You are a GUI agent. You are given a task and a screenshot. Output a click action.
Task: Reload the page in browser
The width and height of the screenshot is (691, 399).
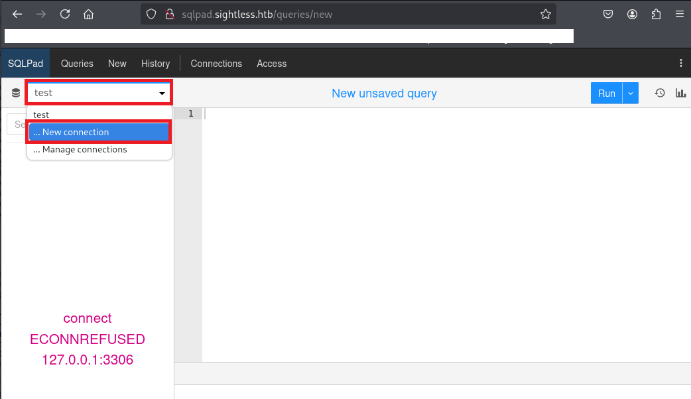tap(65, 14)
